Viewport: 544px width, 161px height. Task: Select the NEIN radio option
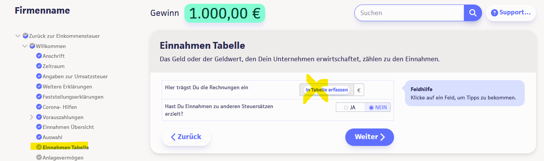371,108
